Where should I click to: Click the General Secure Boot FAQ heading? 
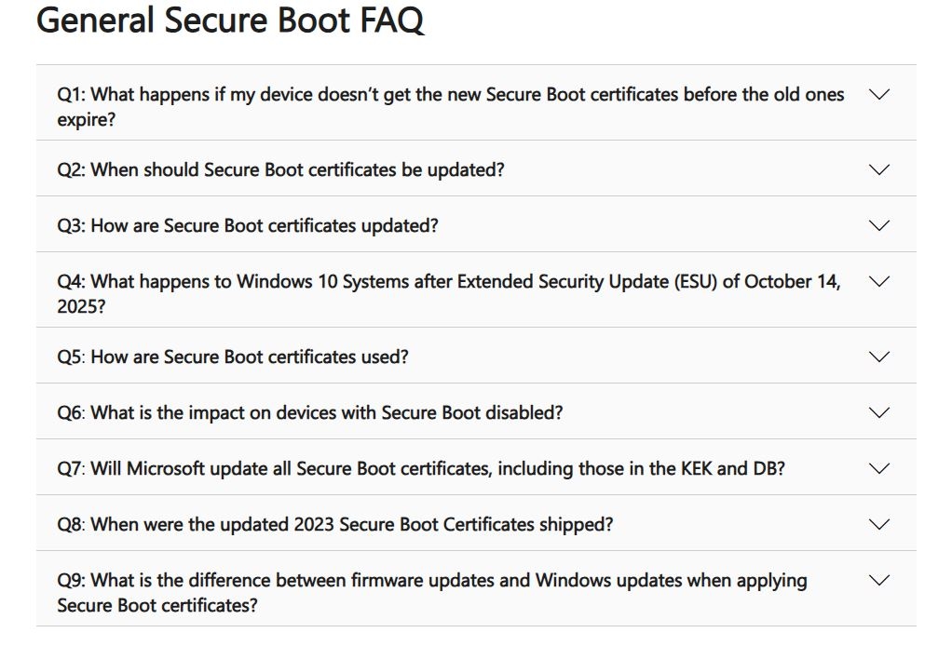tap(232, 20)
